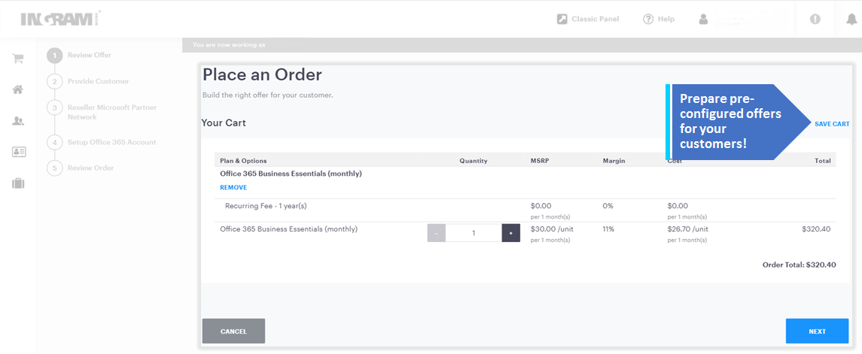862x354 pixels.
Task: Switch to Classic Panel
Action: tap(588, 19)
